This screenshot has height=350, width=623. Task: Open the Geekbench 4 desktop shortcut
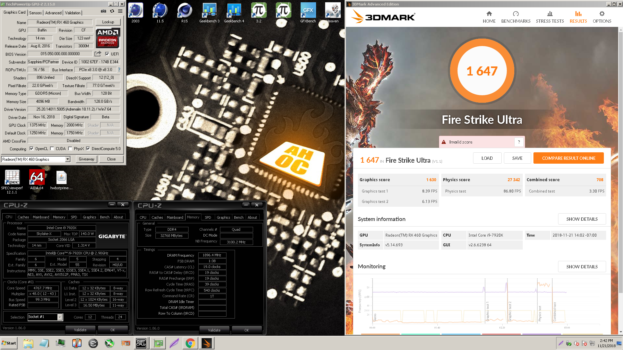[x=234, y=13]
